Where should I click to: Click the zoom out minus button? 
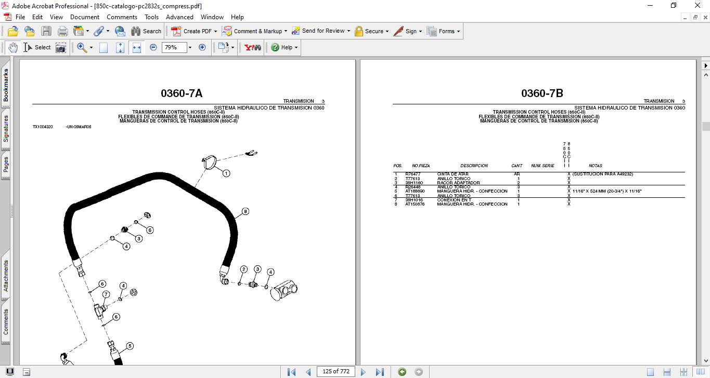click(153, 47)
